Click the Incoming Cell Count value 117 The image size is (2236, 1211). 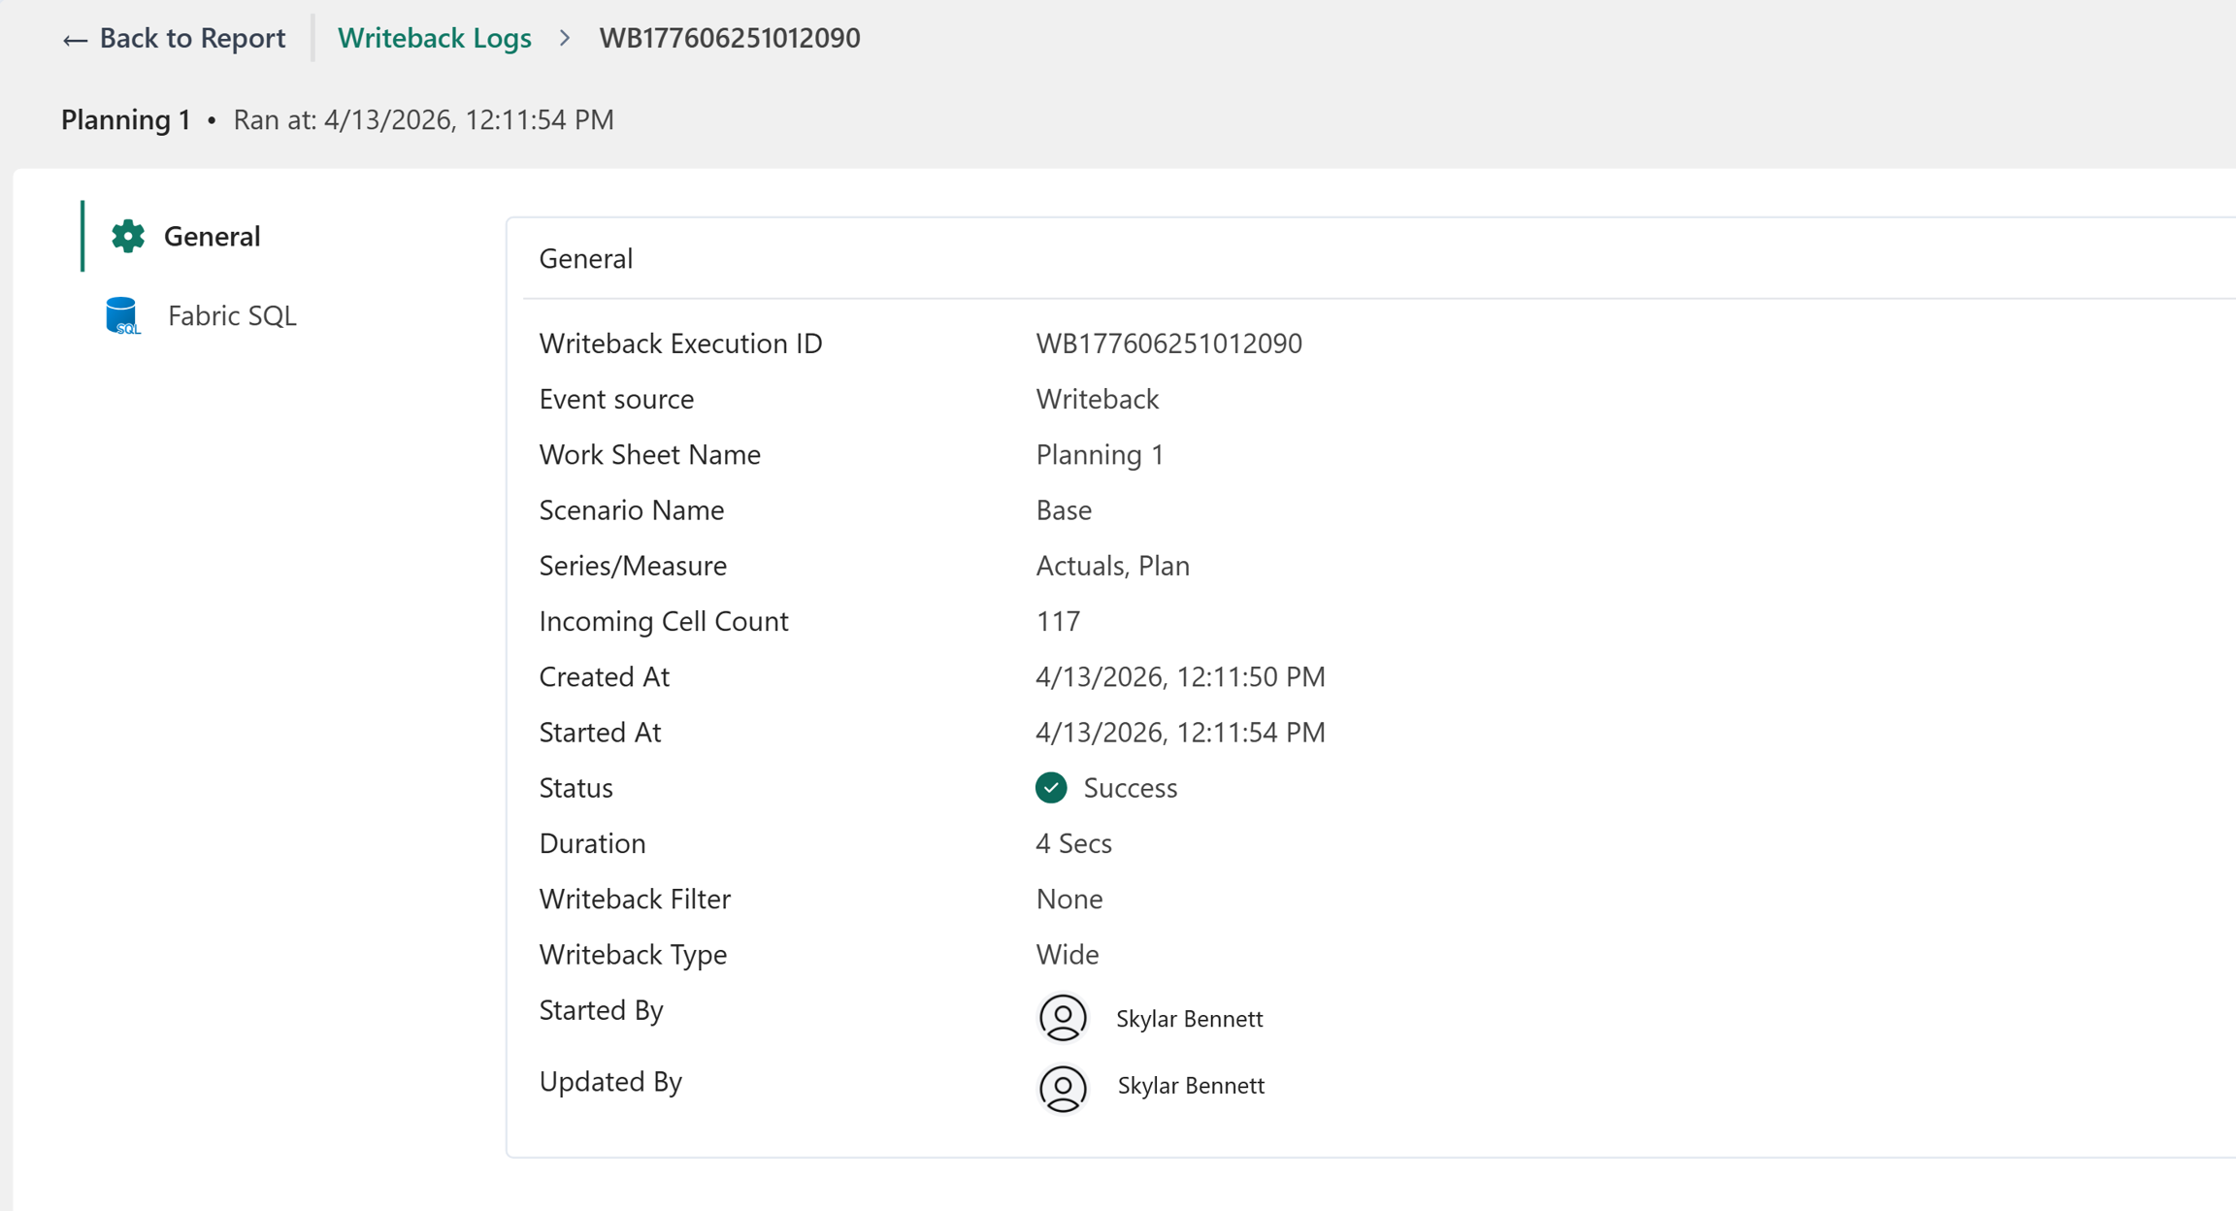[x=1058, y=621]
